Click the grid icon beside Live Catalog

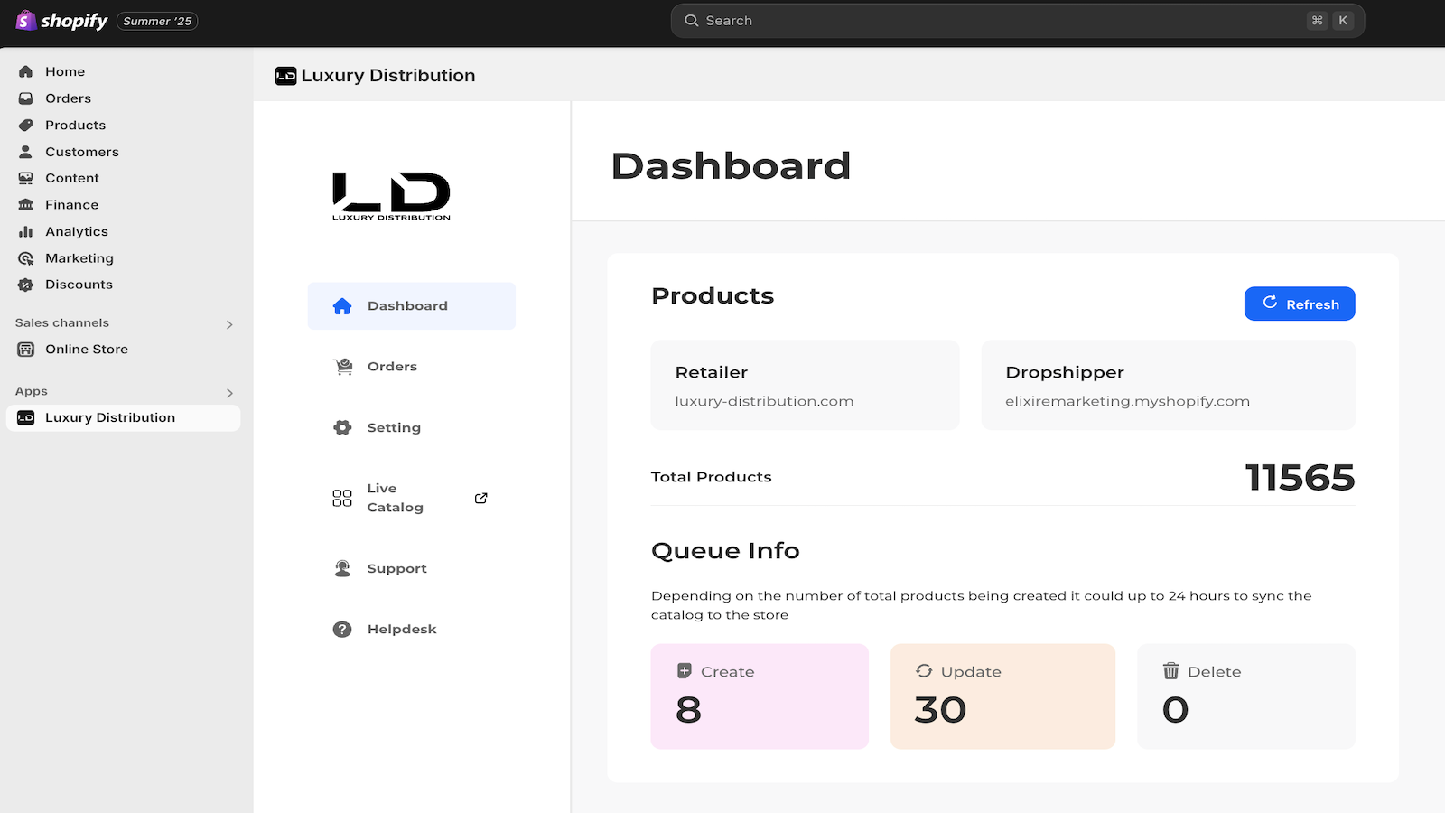342,498
